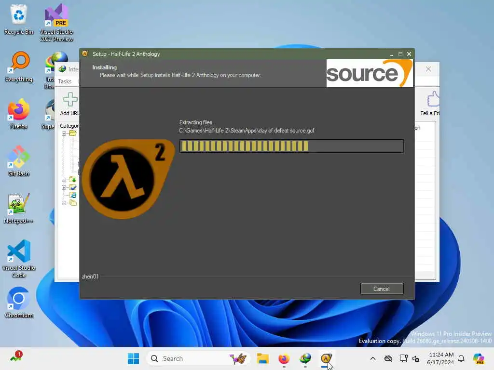The image size is (494, 370).
Task: Select the green-arrow folder in categories
Action: (73, 180)
